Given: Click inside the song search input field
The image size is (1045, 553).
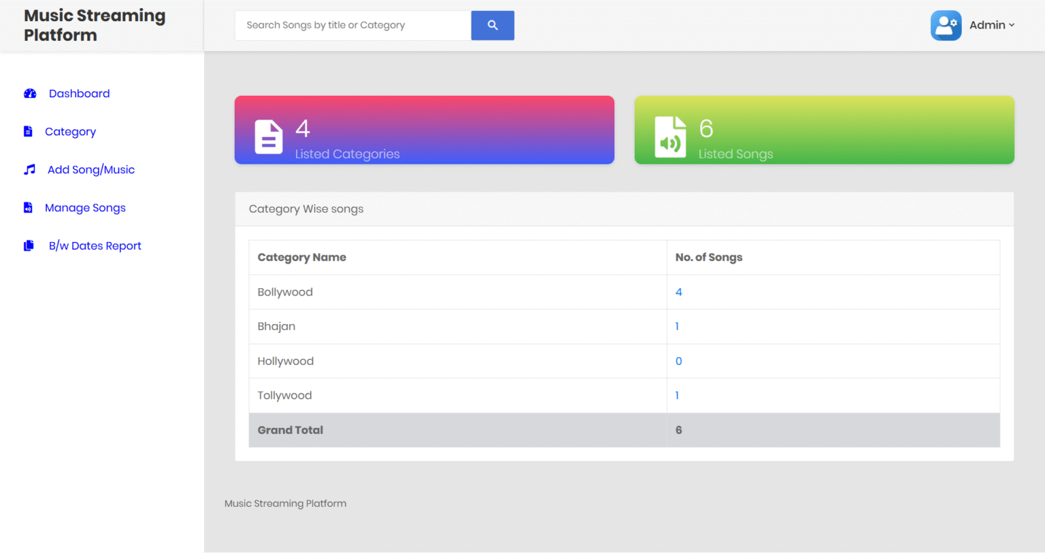Looking at the screenshot, I should pyautogui.click(x=352, y=25).
